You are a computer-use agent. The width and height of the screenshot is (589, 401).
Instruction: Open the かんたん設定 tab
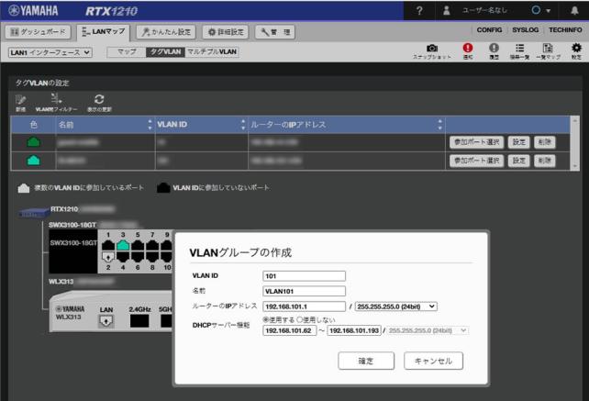click(x=166, y=32)
